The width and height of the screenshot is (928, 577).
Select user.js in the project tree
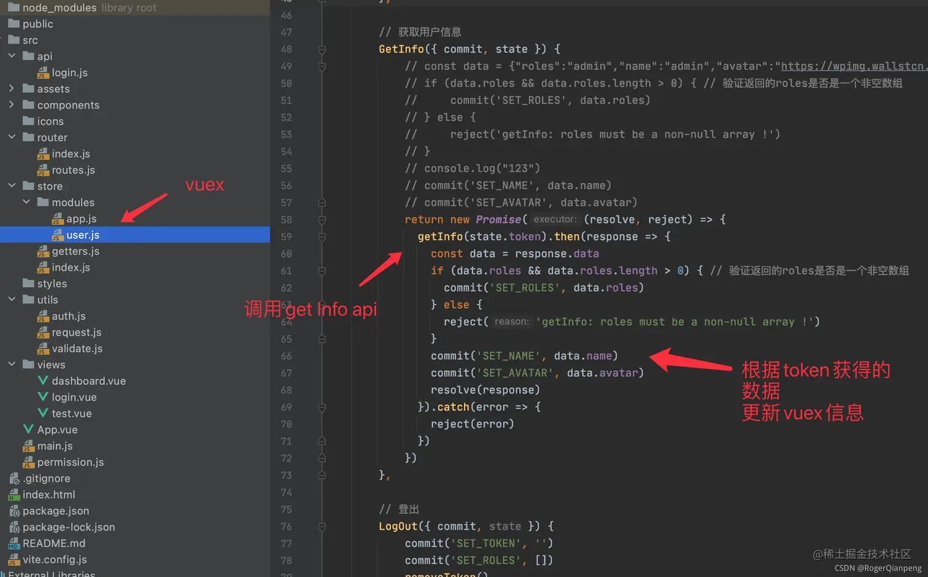tap(135, 234)
